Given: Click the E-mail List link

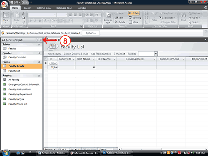Looking at the screenshot, I should pos(119,54).
